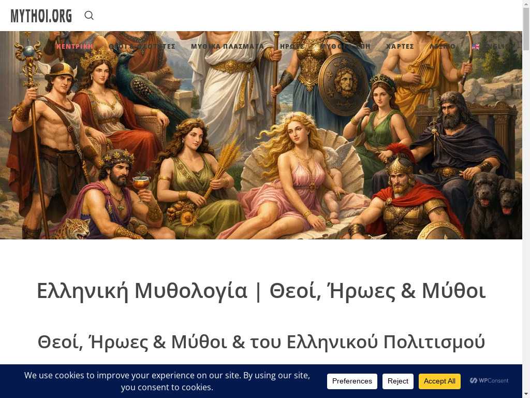Viewport: 530px width, 398px height.
Task: Click the scrollbar up arrow
Action: 526,4
